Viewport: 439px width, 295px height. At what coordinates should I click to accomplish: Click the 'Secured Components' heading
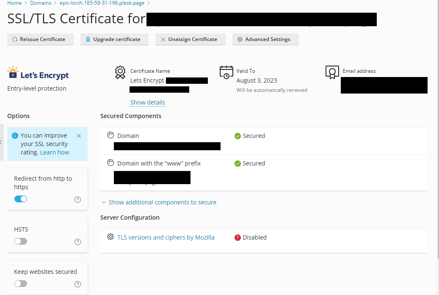pos(131,116)
